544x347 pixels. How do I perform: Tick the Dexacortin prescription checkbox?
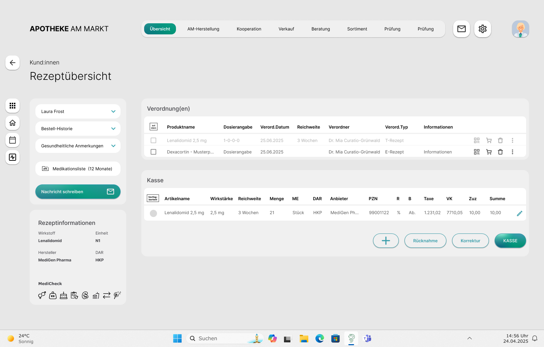click(153, 152)
